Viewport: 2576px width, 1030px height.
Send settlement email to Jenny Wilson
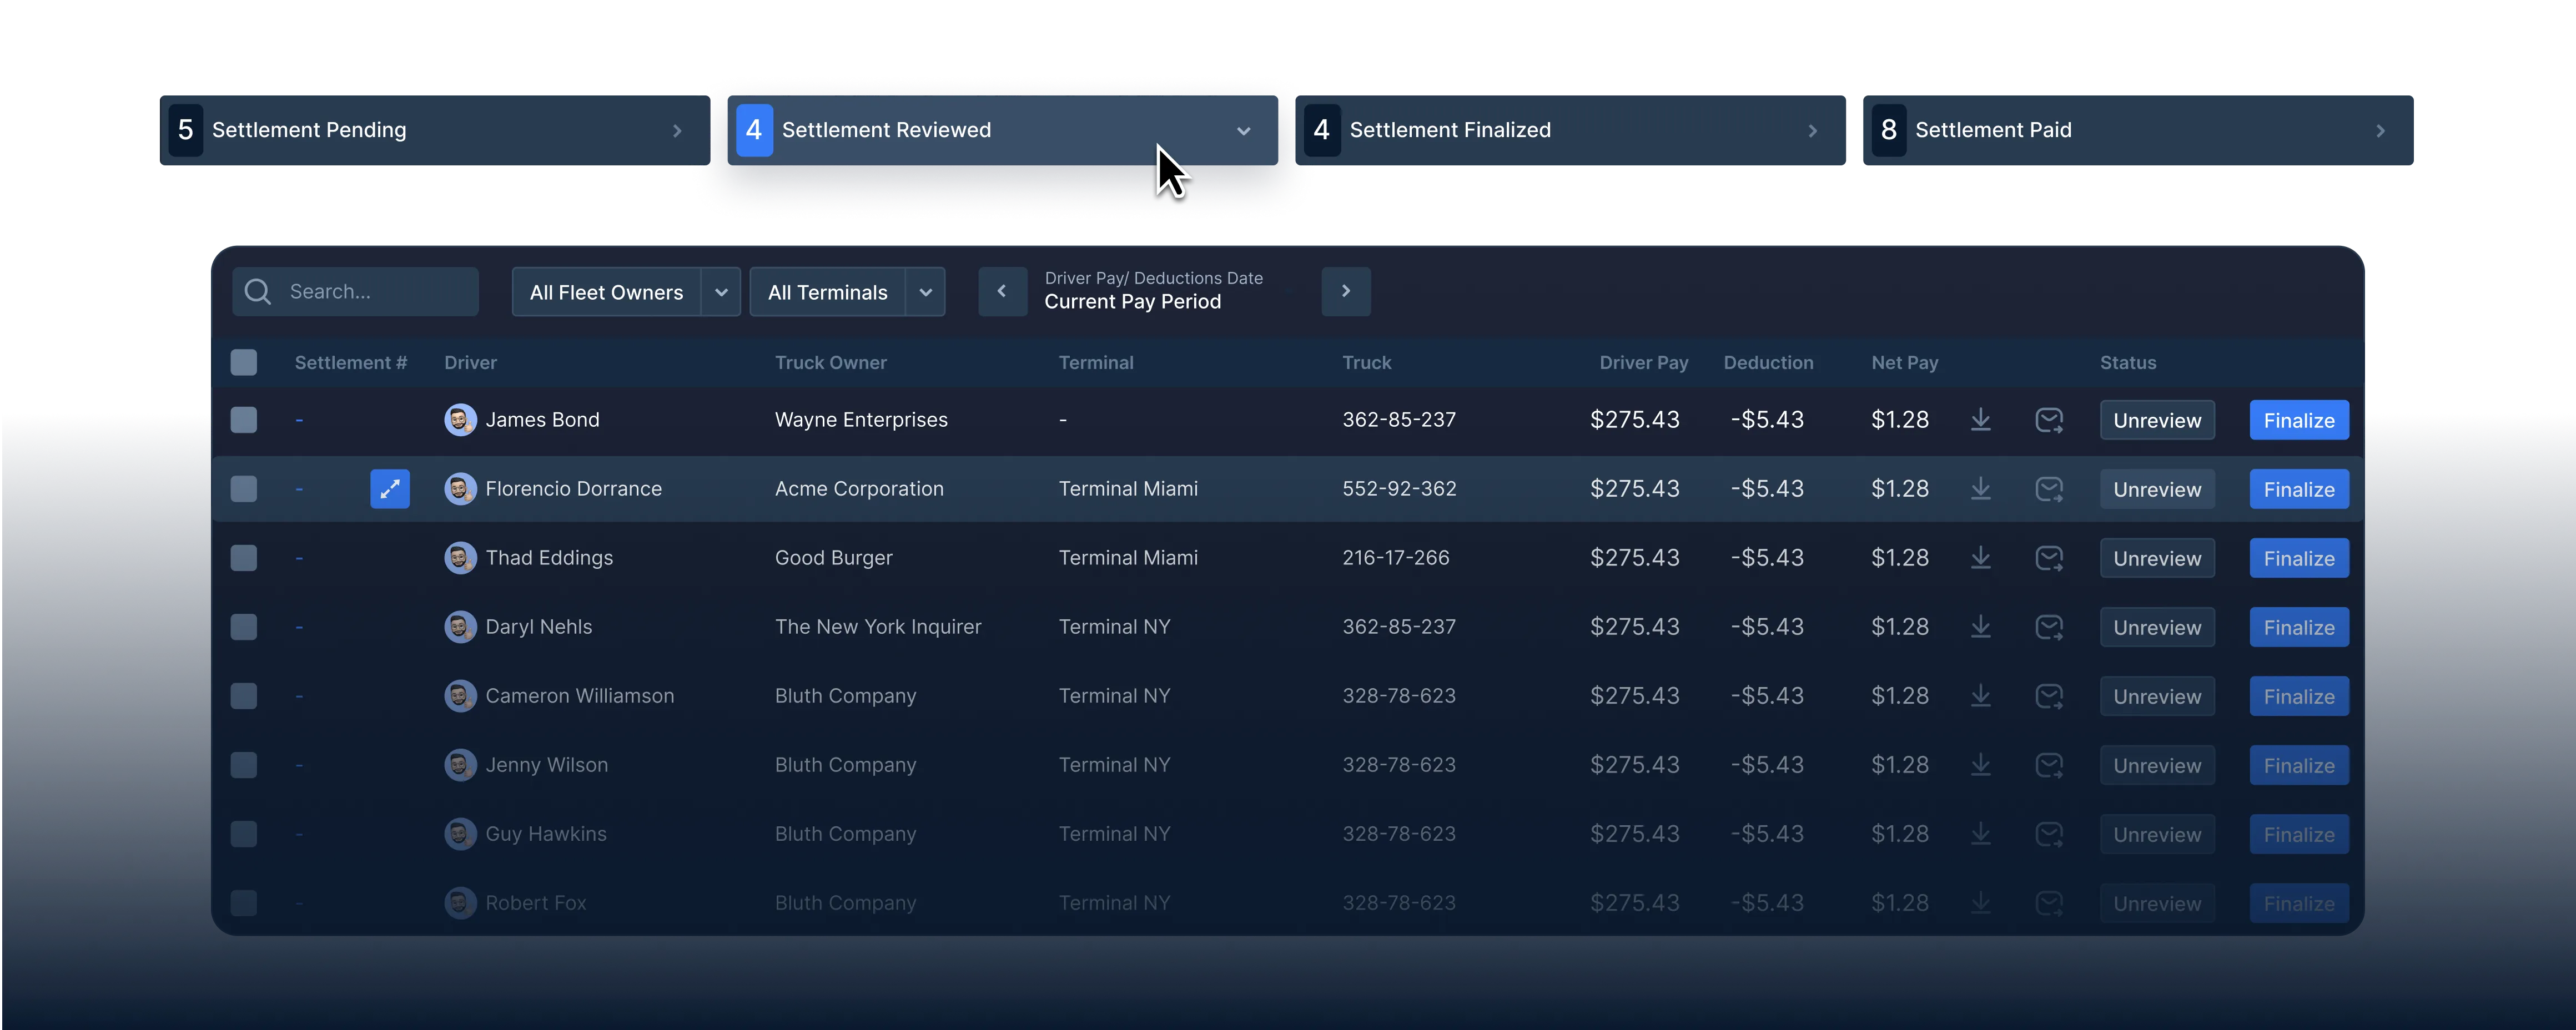2049,765
